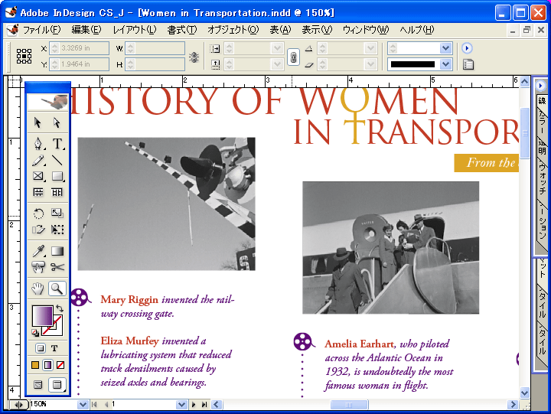This screenshot has width=551, height=414.
Task: Click the horizontal scrollbar thumb
Action: pyautogui.click(x=349, y=405)
